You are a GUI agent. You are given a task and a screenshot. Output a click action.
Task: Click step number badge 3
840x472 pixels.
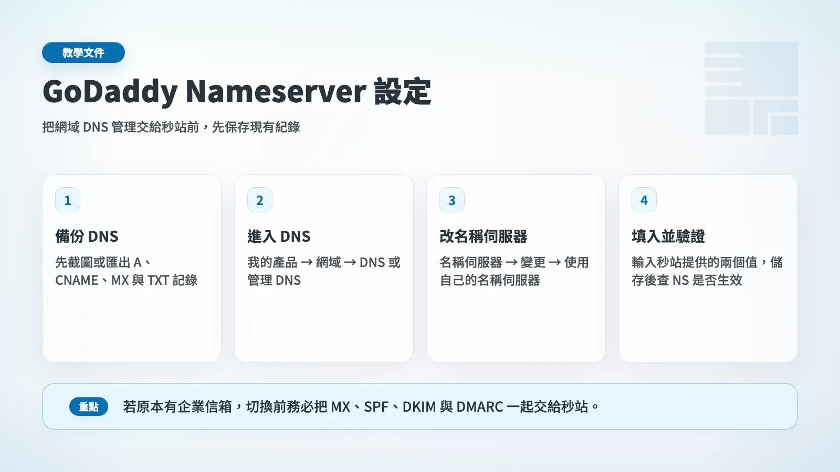[x=452, y=200]
